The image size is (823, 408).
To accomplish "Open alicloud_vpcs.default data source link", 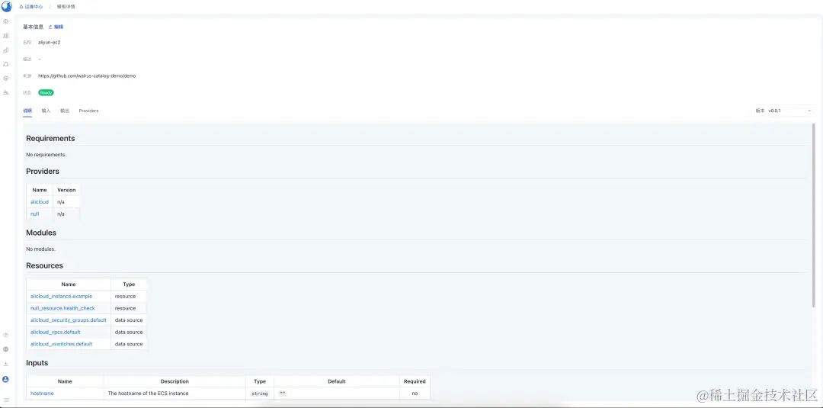I will pos(55,333).
